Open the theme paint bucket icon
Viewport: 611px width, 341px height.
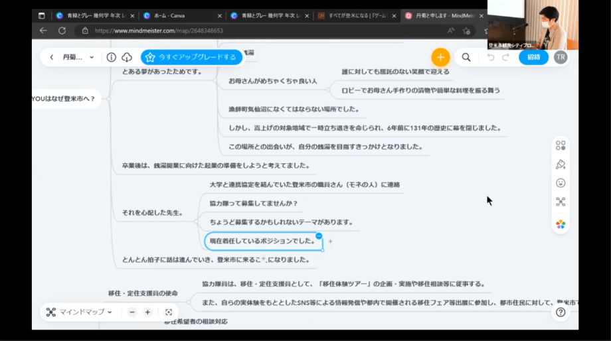pyautogui.click(x=561, y=165)
